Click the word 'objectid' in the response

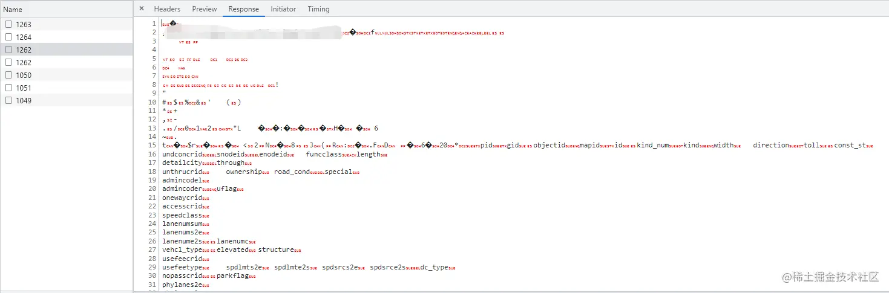tap(549, 146)
